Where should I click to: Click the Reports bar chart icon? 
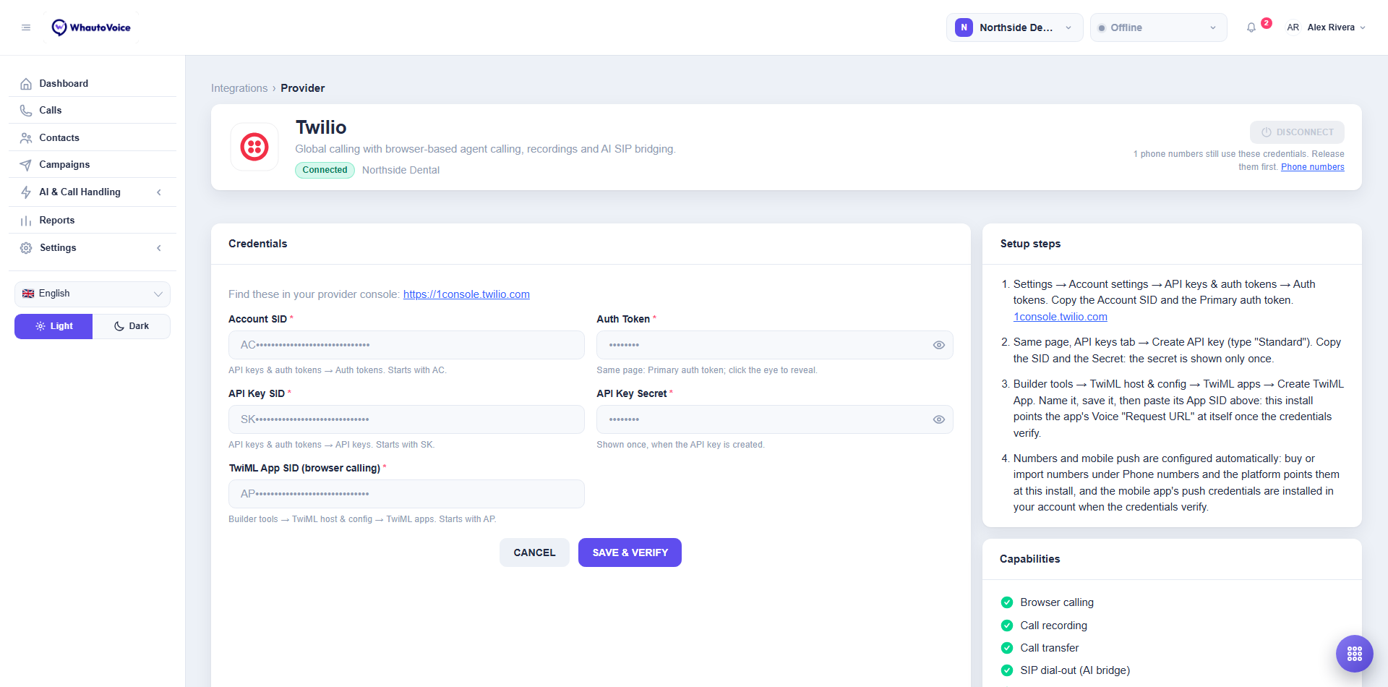[26, 221]
